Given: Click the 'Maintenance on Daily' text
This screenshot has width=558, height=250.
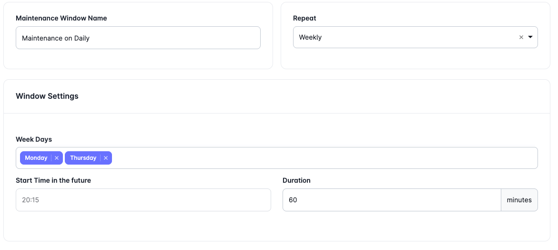Looking at the screenshot, I should coord(56,38).
